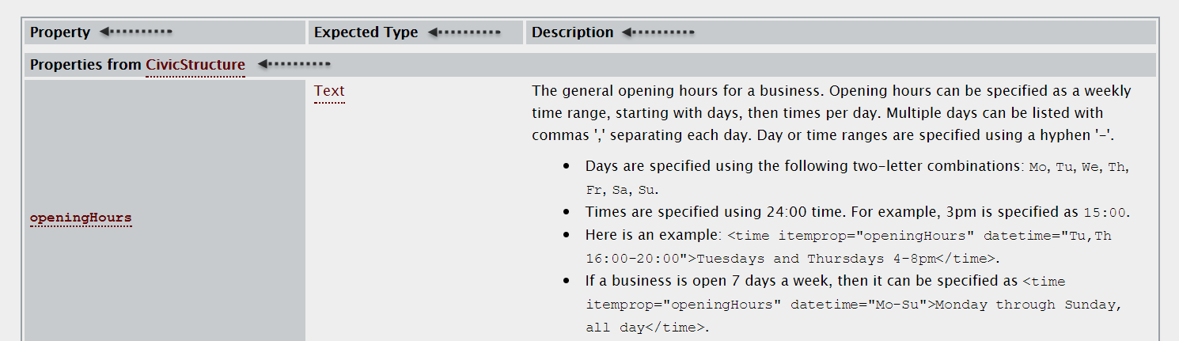
Task: Click the "Monday through Sunday" code example
Action: click(1029, 305)
